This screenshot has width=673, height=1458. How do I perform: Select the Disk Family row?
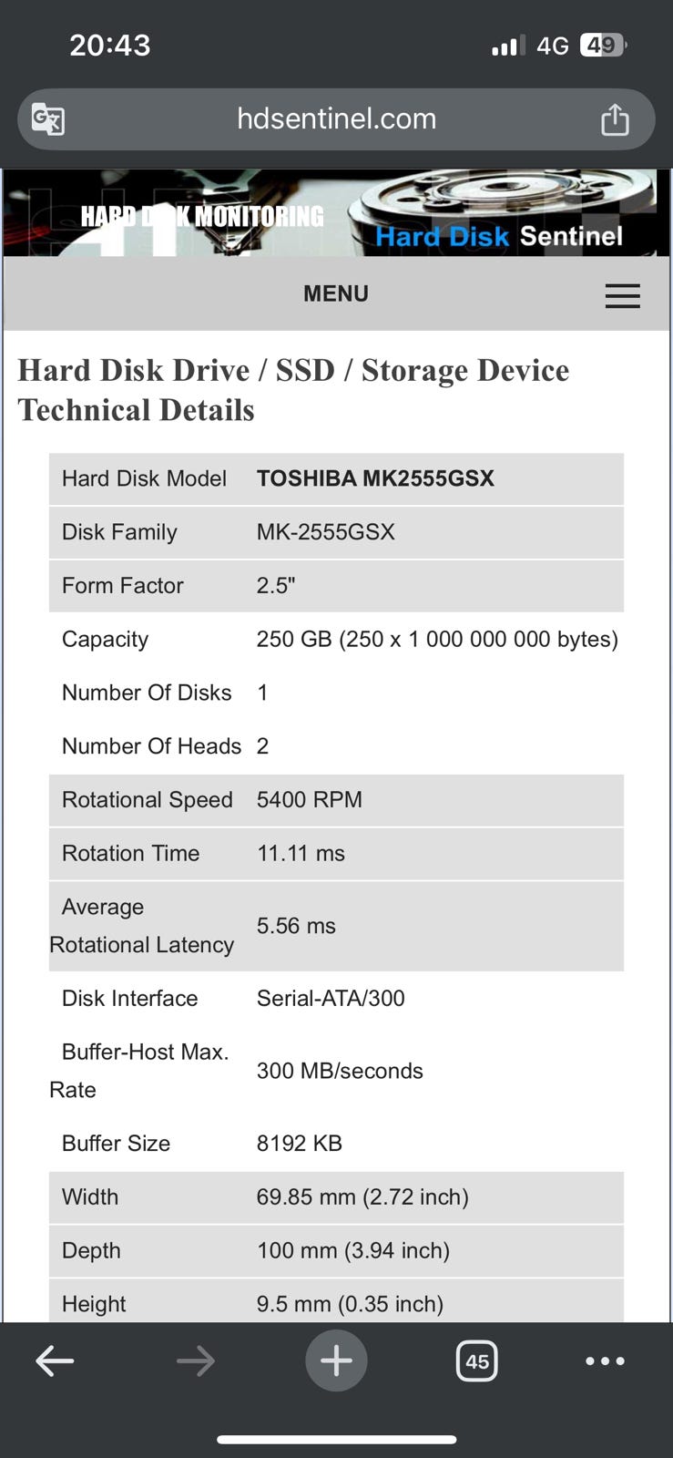pyautogui.click(x=336, y=532)
